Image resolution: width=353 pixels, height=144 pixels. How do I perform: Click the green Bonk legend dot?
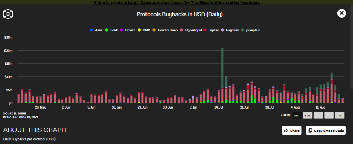tap(107, 30)
